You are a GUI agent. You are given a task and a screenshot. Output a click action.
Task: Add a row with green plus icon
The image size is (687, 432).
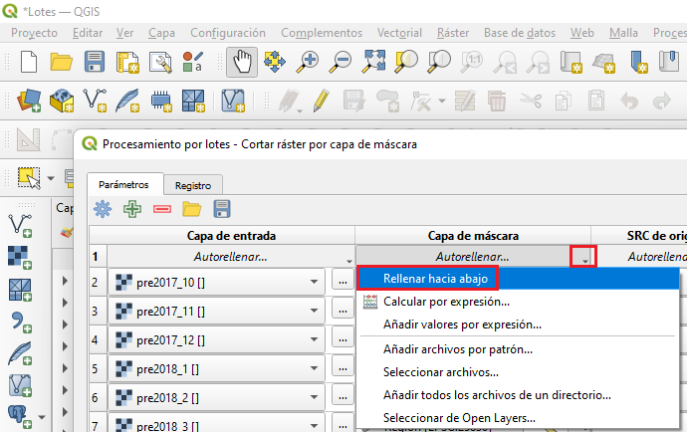pyautogui.click(x=131, y=209)
